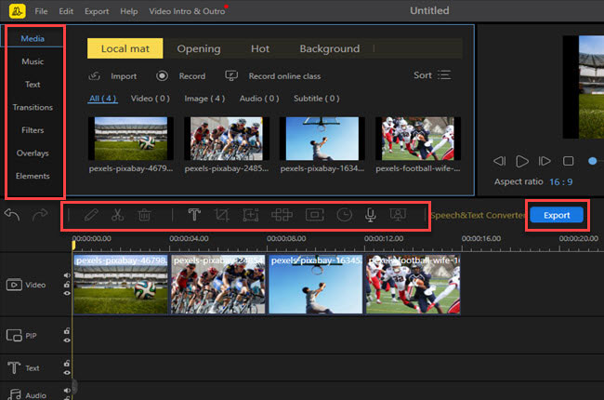Click the microphone voiceover icon
The height and width of the screenshot is (400, 604).
coord(371,215)
